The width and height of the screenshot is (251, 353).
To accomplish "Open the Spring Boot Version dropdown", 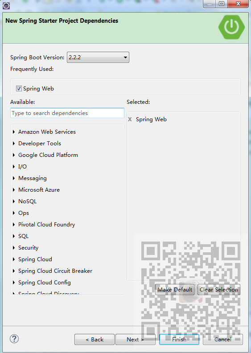I will tap(98, 57).
